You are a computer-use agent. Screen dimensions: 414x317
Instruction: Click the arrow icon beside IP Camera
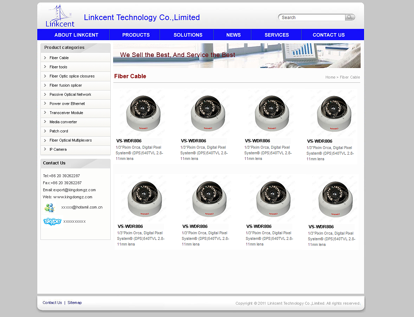pyautogui.click(x=45, y=149)
